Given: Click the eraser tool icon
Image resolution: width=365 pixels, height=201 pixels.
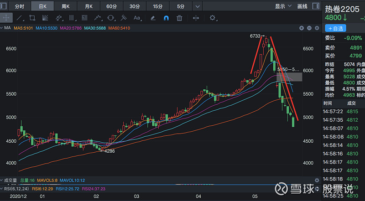Looking at the screenshot, I should pyautogui.click(x=153, y=18).
